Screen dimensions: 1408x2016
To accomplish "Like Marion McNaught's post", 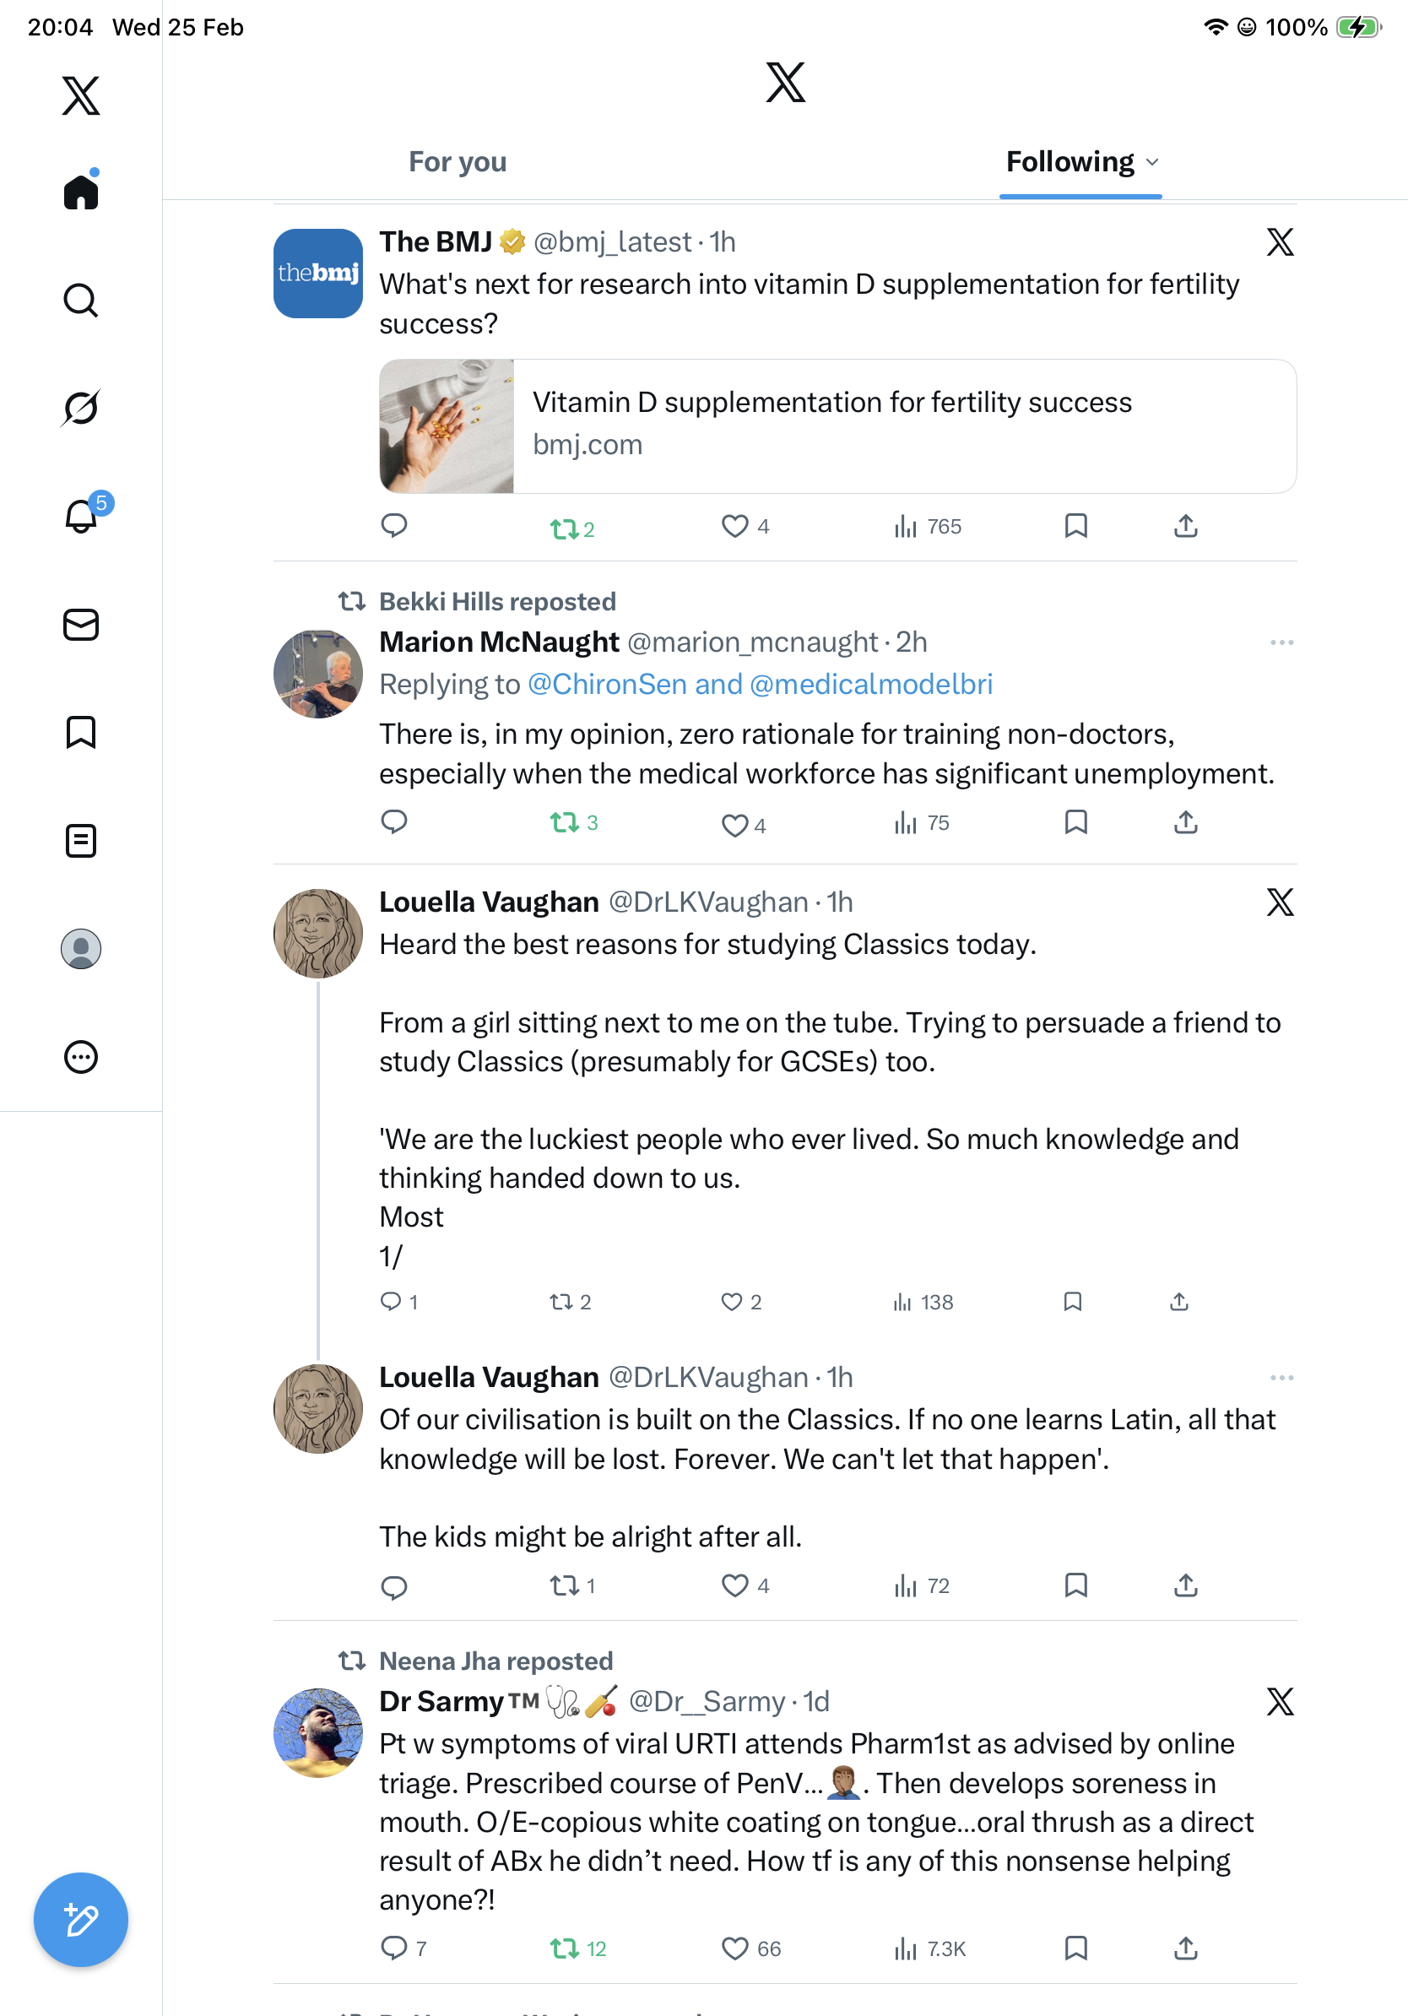I will pos(734,825).
